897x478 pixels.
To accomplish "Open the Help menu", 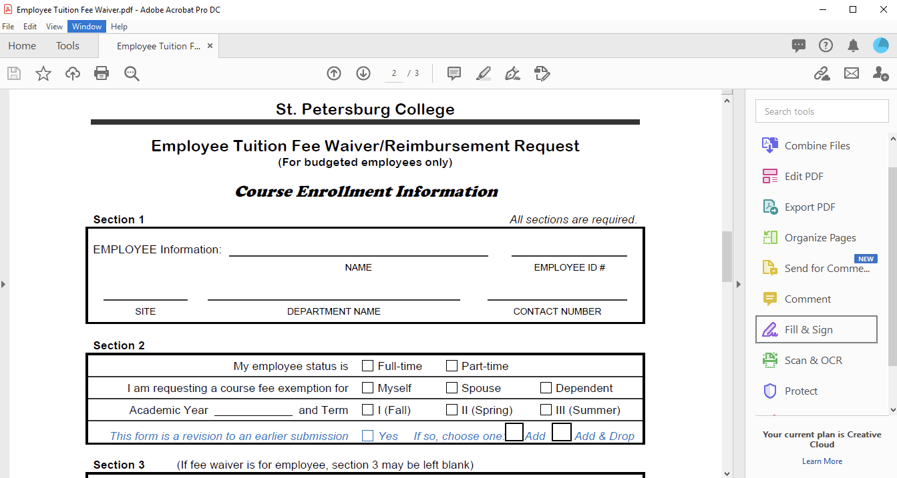I will point(119,27).
